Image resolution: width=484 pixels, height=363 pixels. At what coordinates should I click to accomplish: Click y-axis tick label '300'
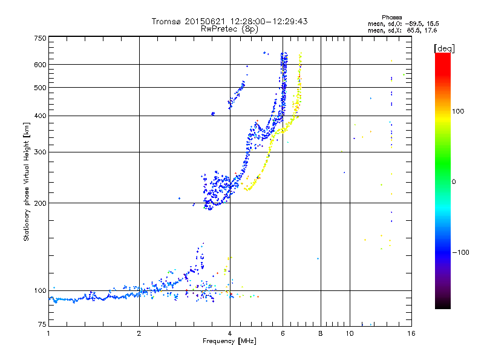pyautogui.click(x=40, y=152)
